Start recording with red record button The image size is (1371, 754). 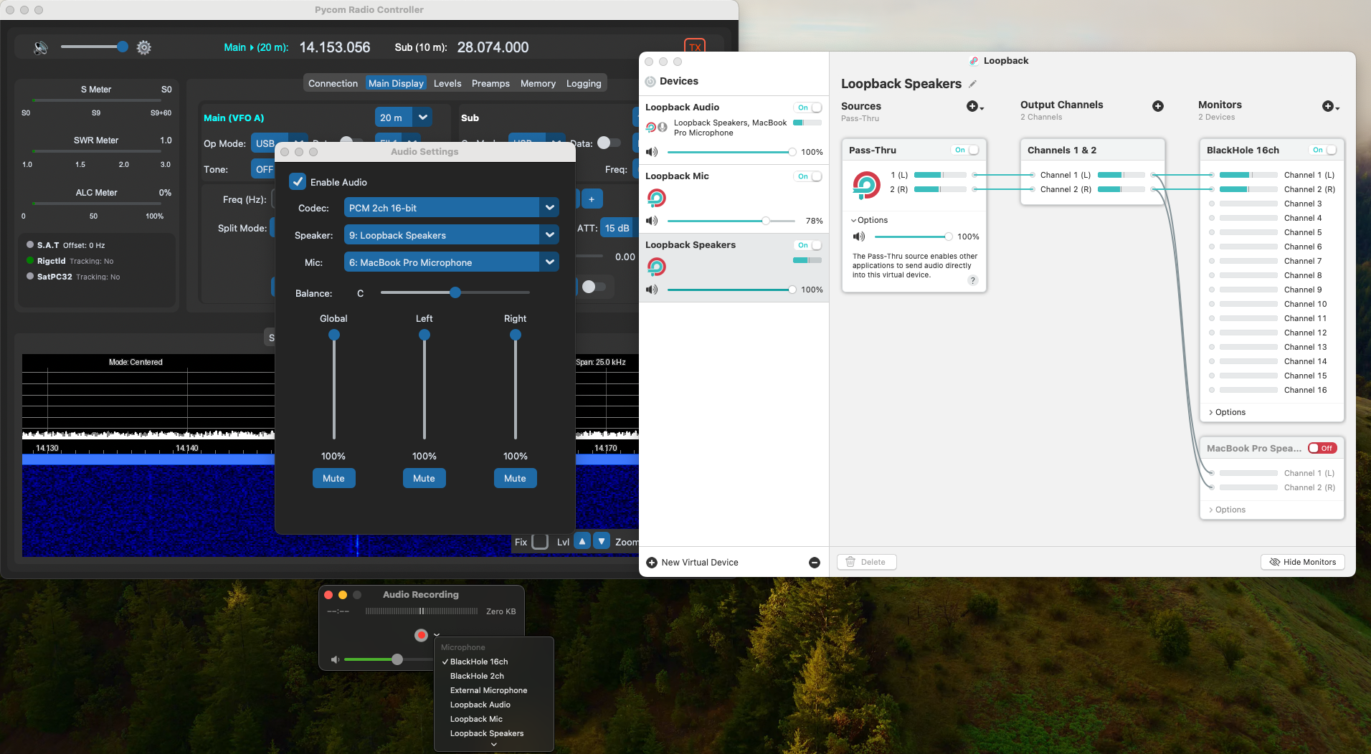point(421,635)
